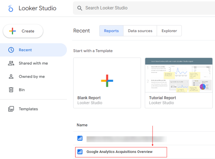The image size is (215, 159).
Task: Open the Tutorial Report thumbnail
Action: pyautogui.click(x=179, y=75)
